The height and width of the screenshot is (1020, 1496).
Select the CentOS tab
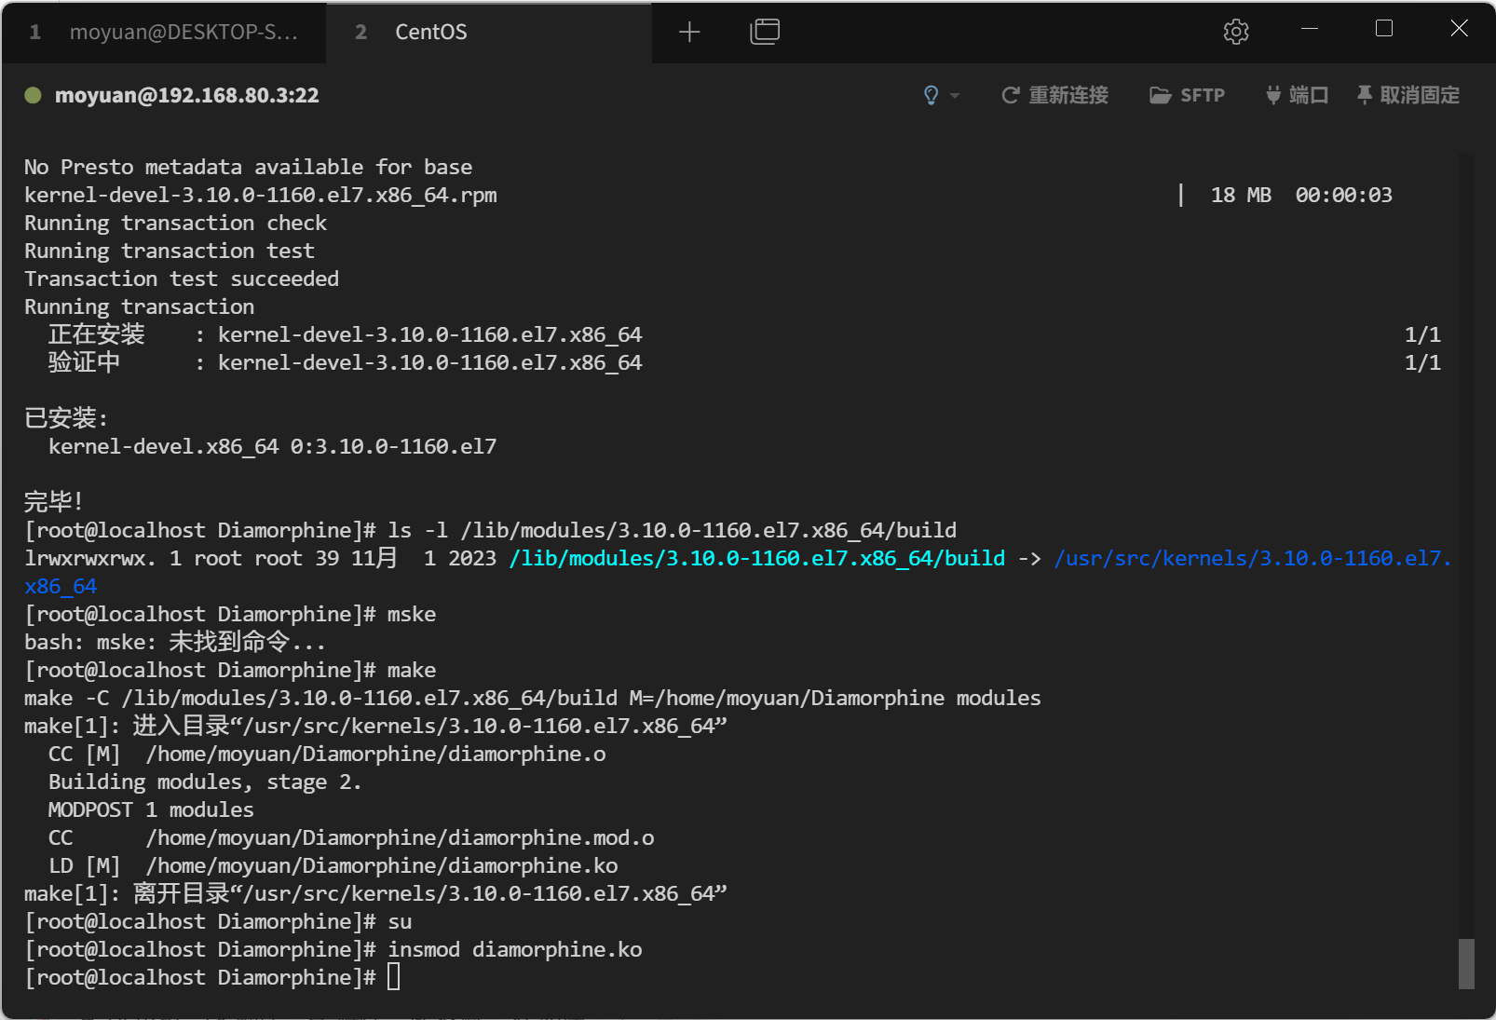489,33
